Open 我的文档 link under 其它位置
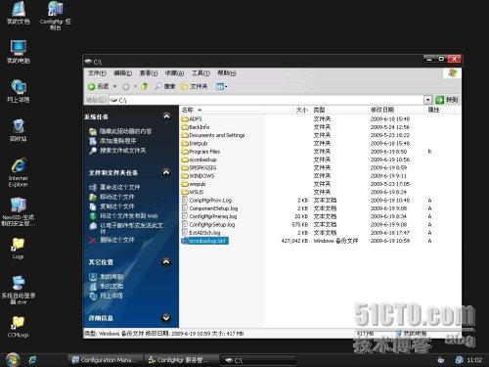The image size is (489, 367). pos(111,286)
